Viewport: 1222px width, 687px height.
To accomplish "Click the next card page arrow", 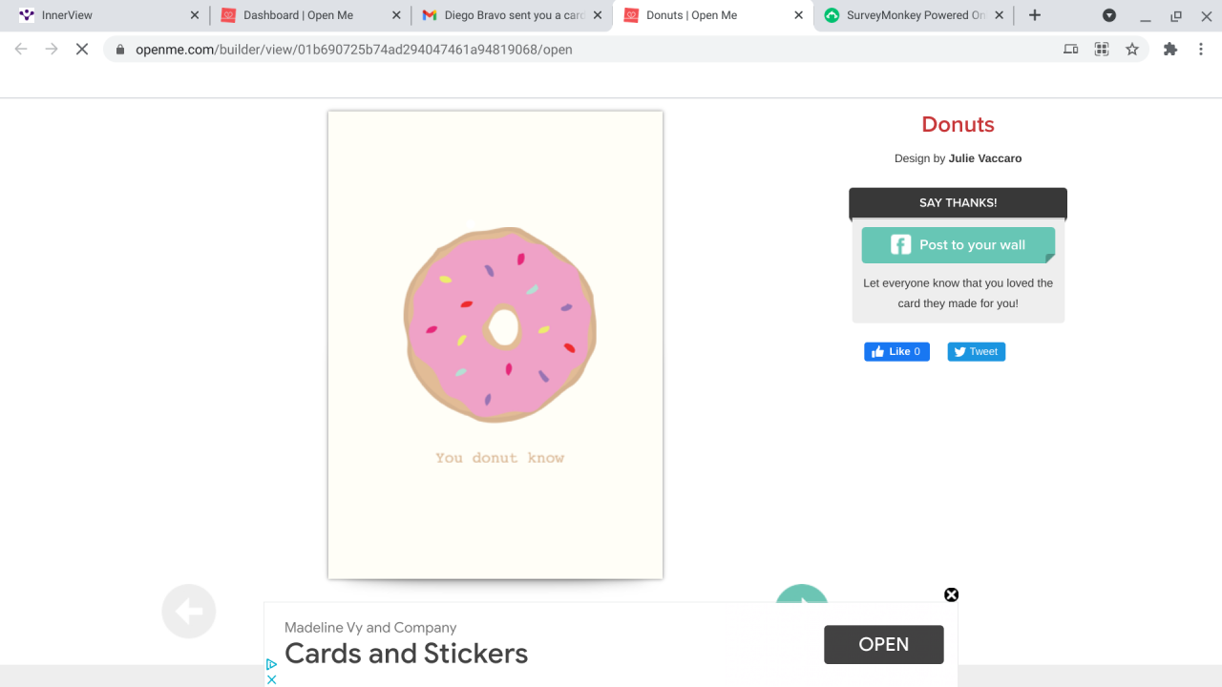I will [x=802, y=595].
